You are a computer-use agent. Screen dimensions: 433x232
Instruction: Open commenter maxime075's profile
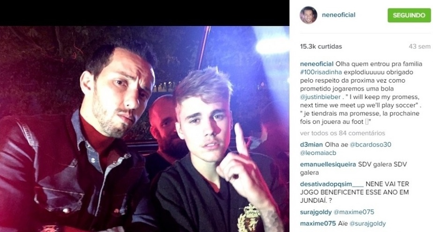point(318,224)
